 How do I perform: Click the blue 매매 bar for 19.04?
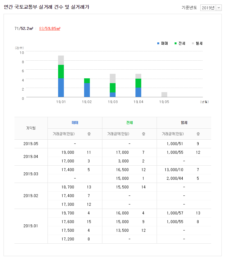click(x=138, y=92)
